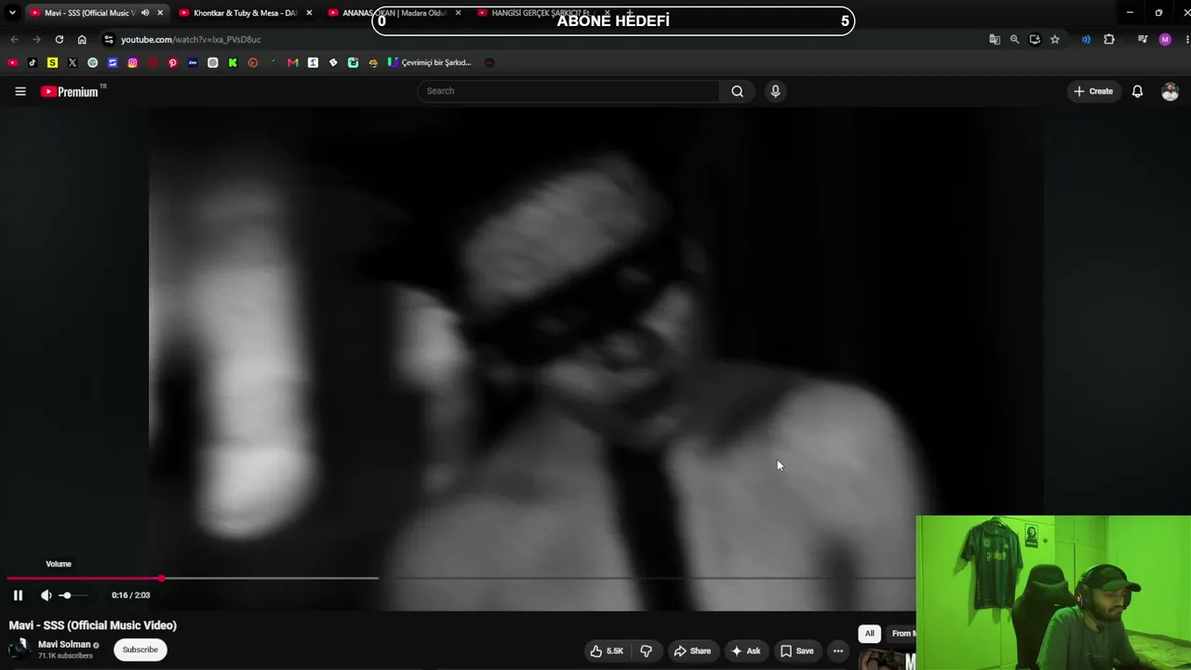Open the browser extensions puzzle icon
Viewport: 1191px width, 670px height.
(1109, 39)
